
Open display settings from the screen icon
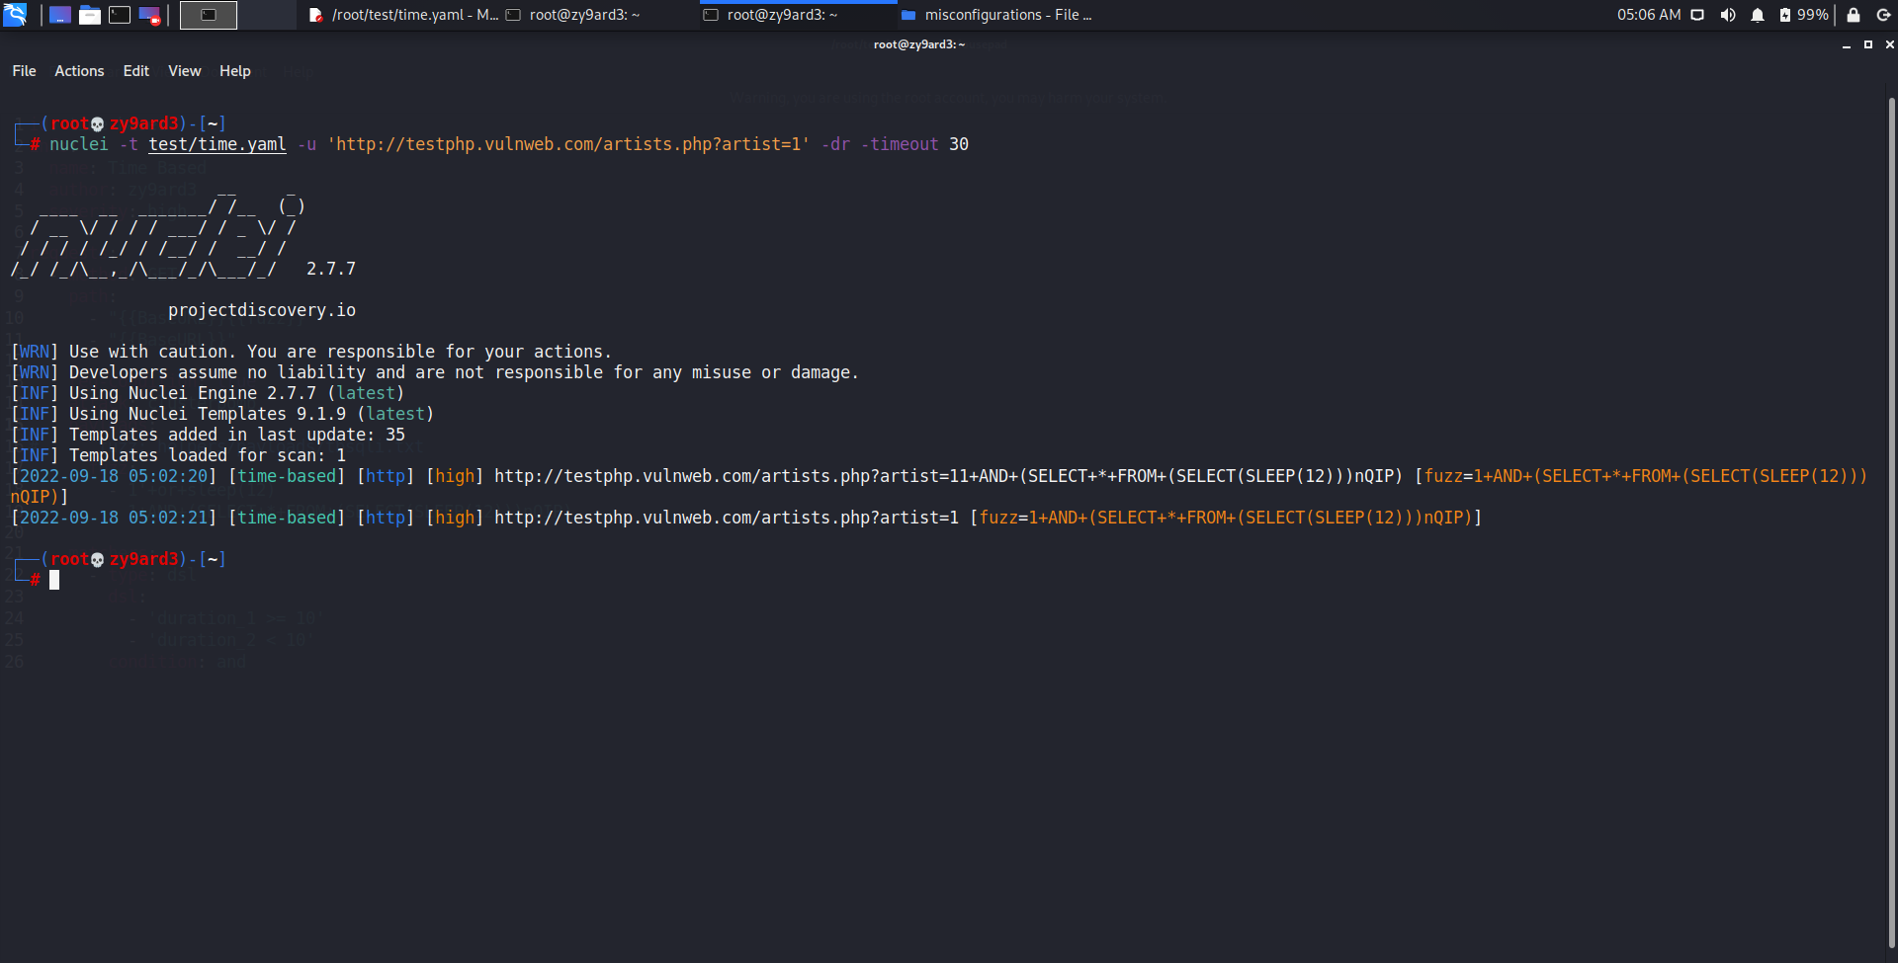[x=1696, y=14]
